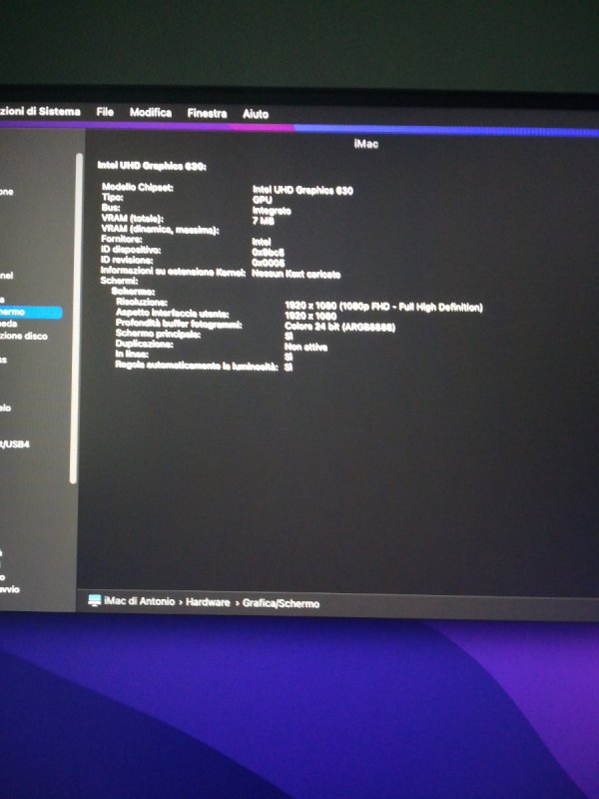Click the 'ID dispositivo:' label
Screen dimensions: 599x799
131,250
